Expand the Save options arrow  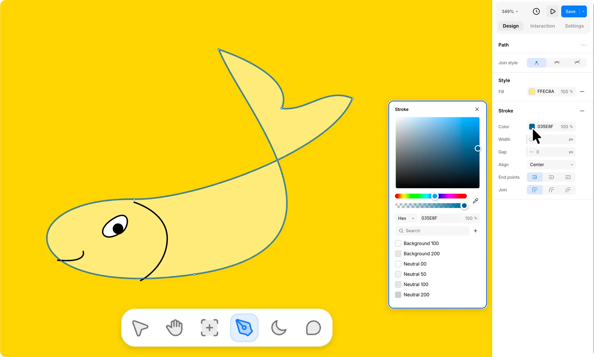click(583, 12)
